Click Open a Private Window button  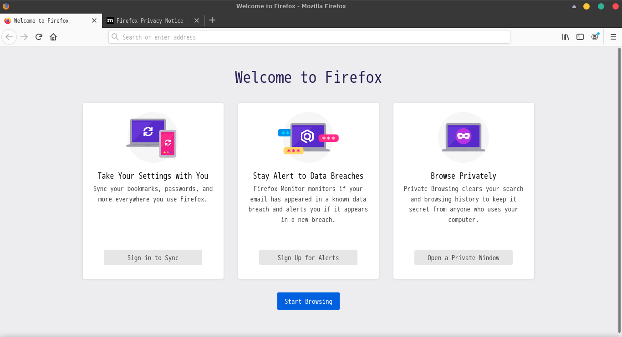click(464, 257)
